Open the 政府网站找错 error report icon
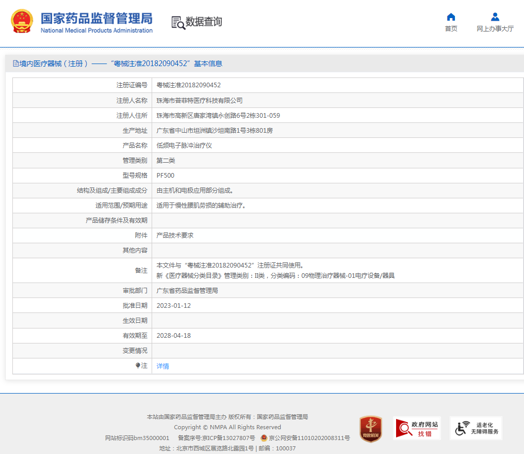 pos(417,428)
